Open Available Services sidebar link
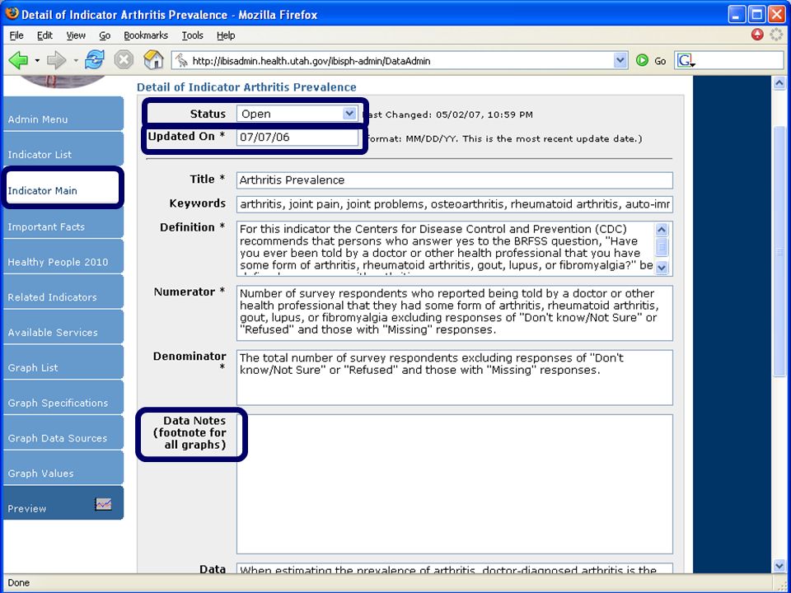 (x=63, y=327)
